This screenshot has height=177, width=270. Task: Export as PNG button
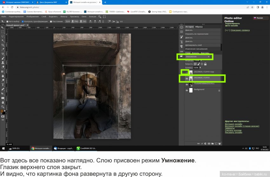point(75,22)
